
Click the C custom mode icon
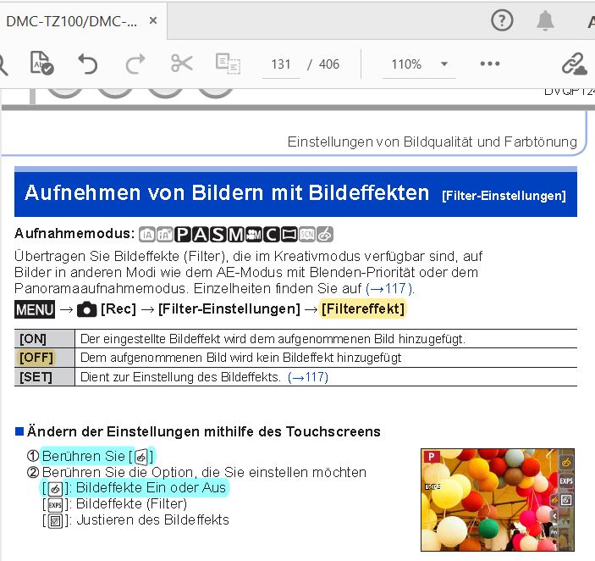click(x=272, y=235)
